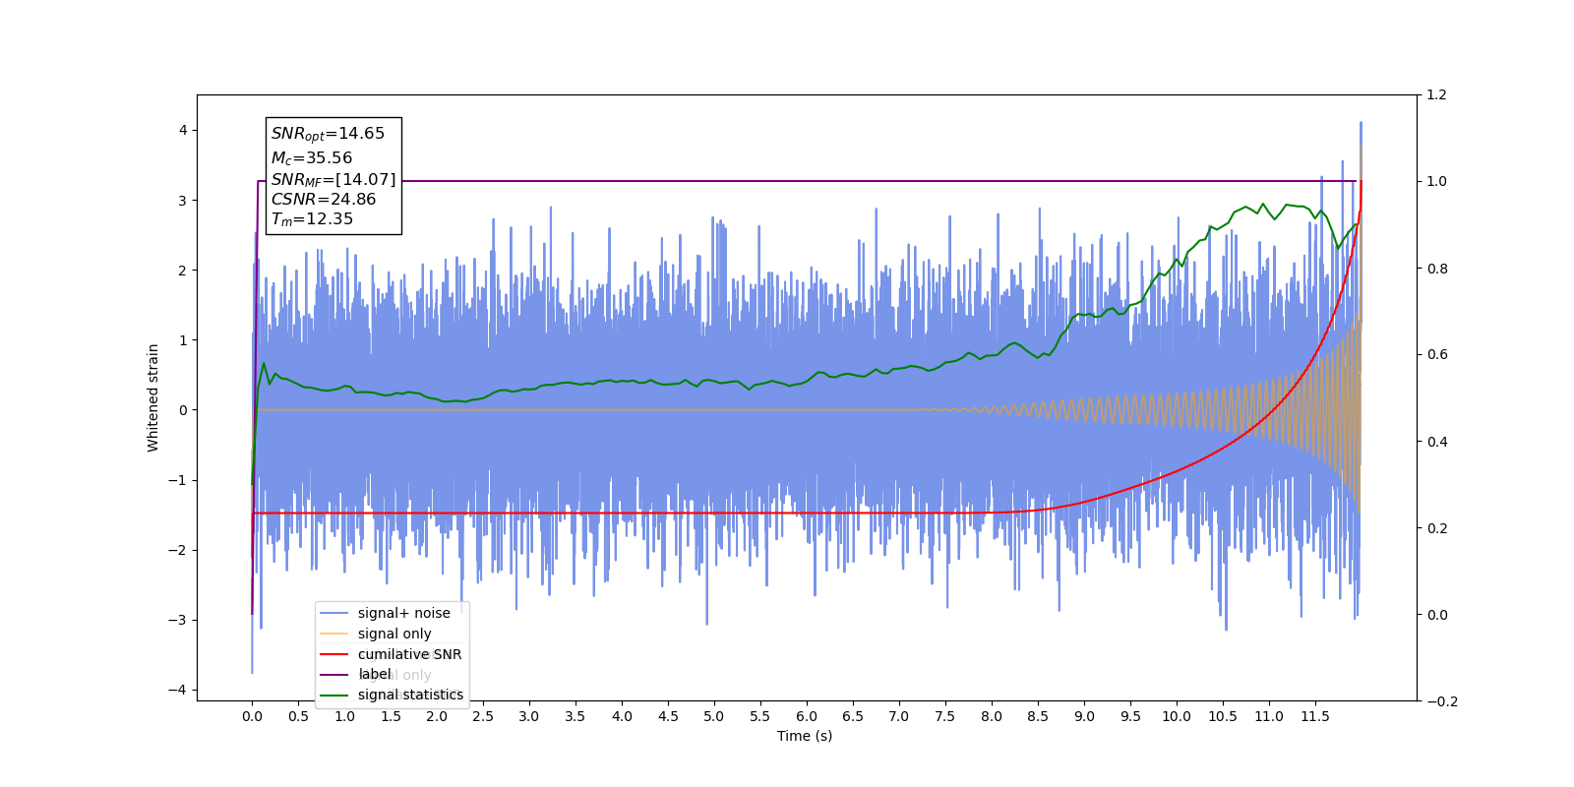Click the x-axis tick label 0.0
Screen dimensions: 1574x787
(252, 716)
